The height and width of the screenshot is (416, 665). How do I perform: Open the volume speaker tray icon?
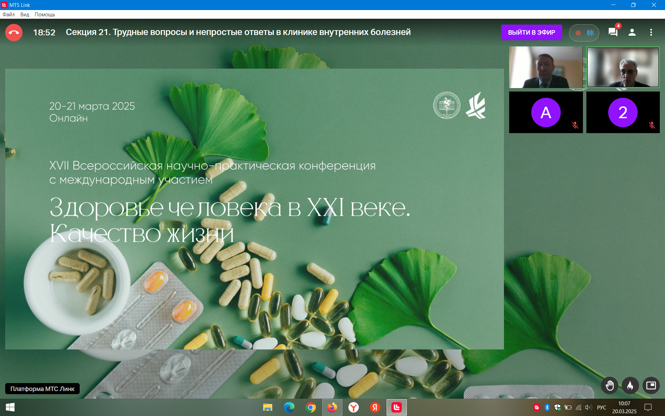(588, 407)
